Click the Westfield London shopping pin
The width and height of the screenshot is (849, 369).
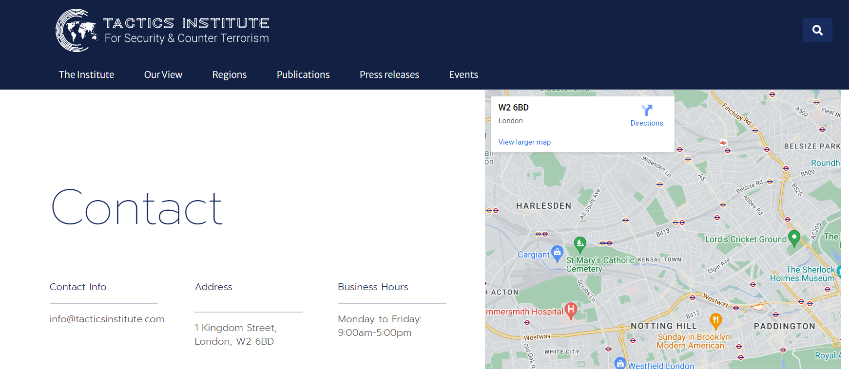pyautogui.click(x=620, y=363)
